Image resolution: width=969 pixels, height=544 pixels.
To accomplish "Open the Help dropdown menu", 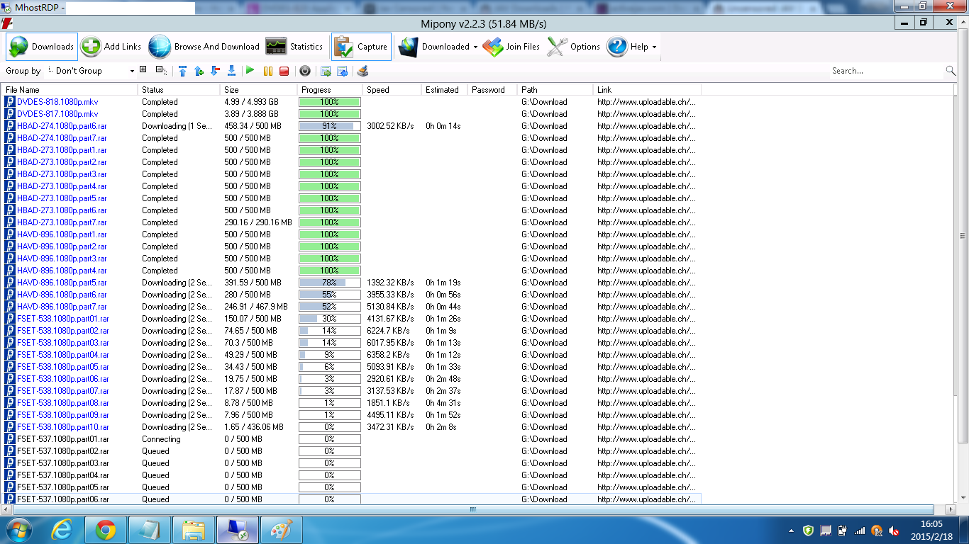I will tap(632, 47).
